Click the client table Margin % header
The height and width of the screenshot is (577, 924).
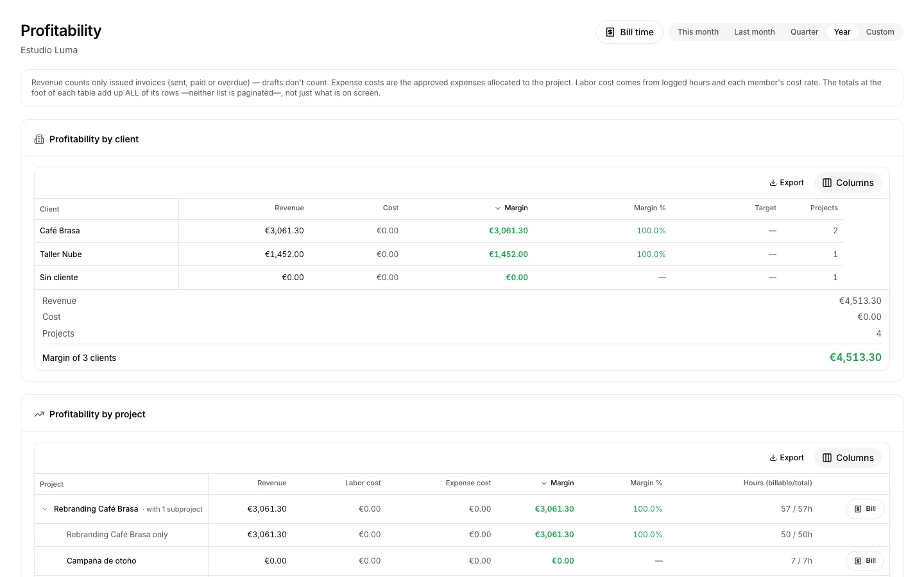[x=650, y=208]
